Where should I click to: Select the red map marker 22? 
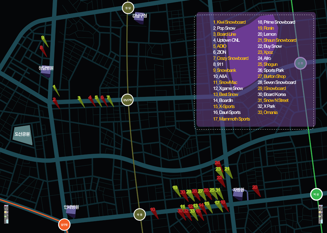pyautogui.click(x=221, y=181)
